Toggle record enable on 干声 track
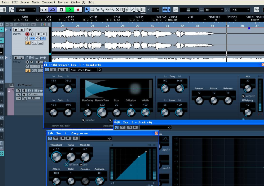Screen dimensions: 264x186 tap(27, 34)
